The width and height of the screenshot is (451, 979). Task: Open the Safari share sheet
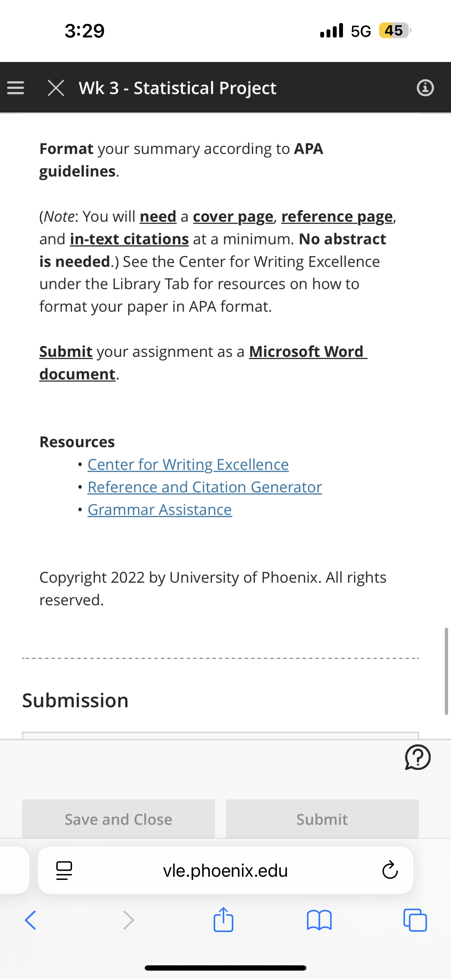click(x=223, y=919)
